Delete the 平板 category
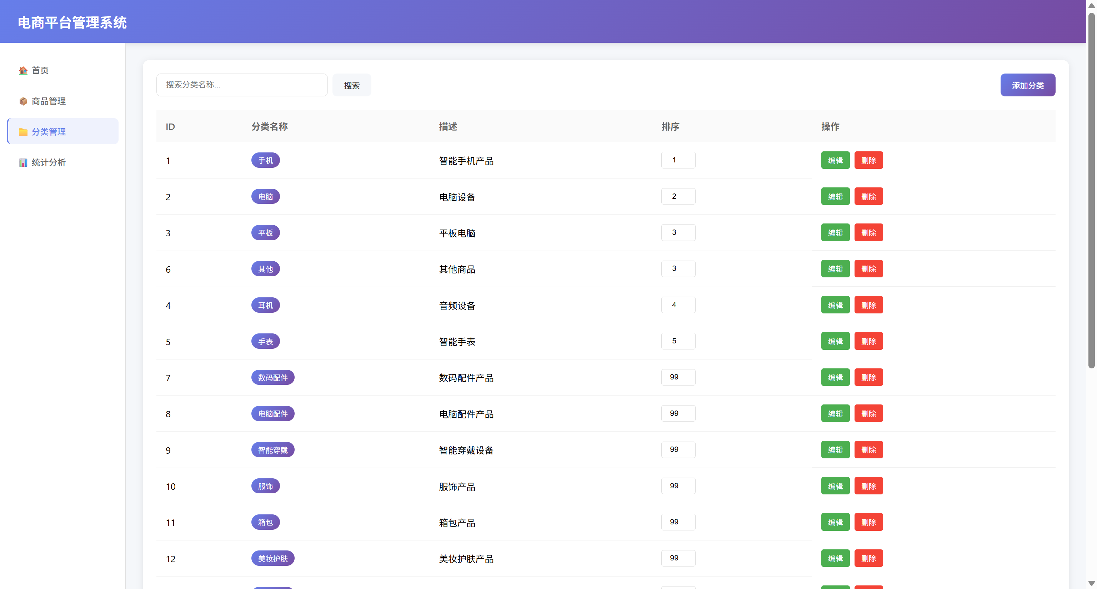1097x589 pixels. (x=868, y=233)
